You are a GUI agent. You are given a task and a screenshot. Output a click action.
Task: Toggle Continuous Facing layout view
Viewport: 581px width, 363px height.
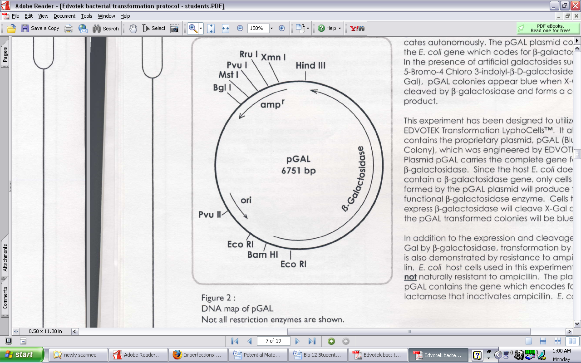click(x=557, y=341)
